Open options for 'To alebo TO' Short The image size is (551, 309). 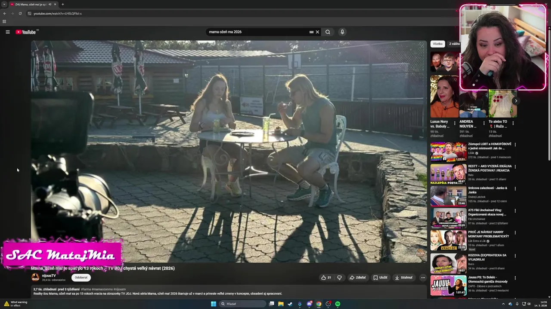coord(513,123)
